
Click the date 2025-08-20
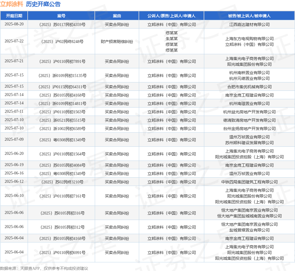[x=14, y=24]
